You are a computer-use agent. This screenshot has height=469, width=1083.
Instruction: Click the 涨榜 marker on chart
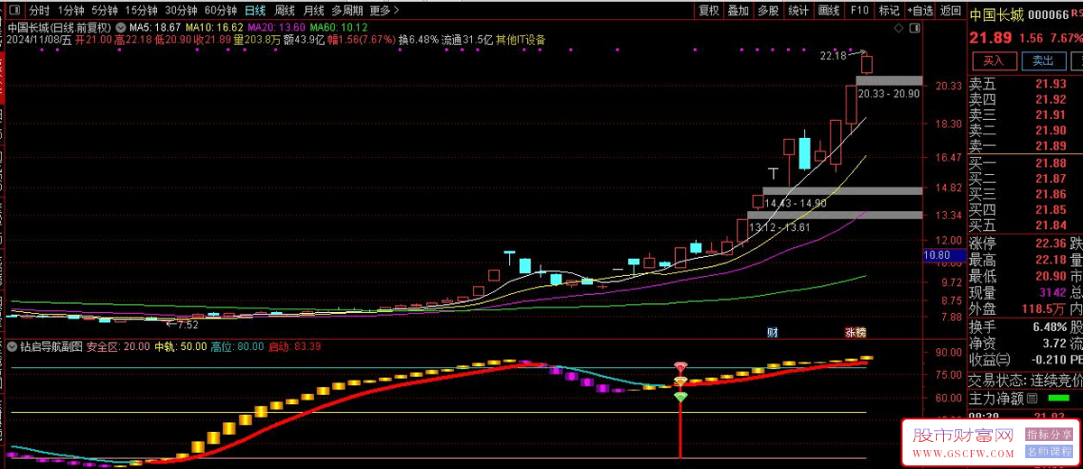855,333
